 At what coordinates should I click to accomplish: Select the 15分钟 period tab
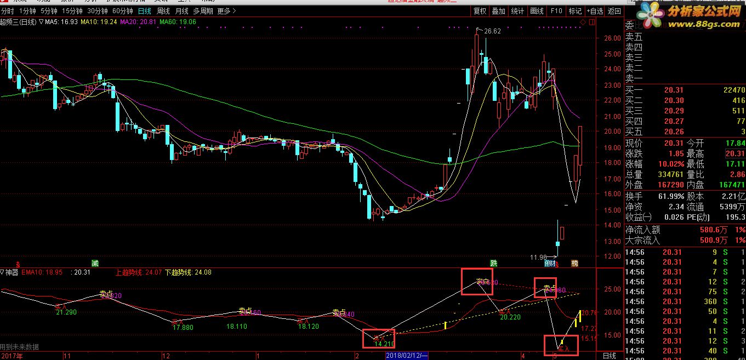pos(72,11)
